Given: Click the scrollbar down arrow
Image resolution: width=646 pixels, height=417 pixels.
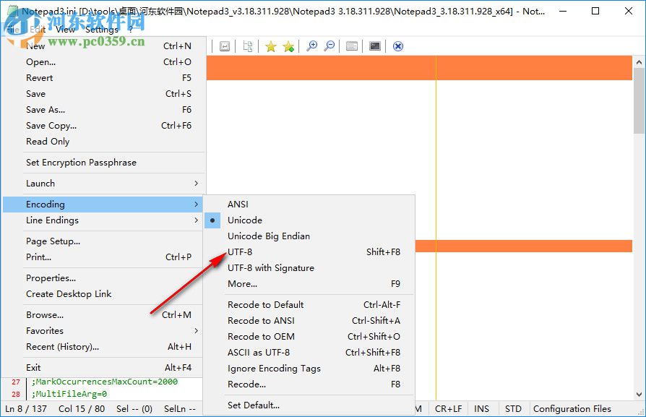Looking at the screenshot, I should coord(639,394).
